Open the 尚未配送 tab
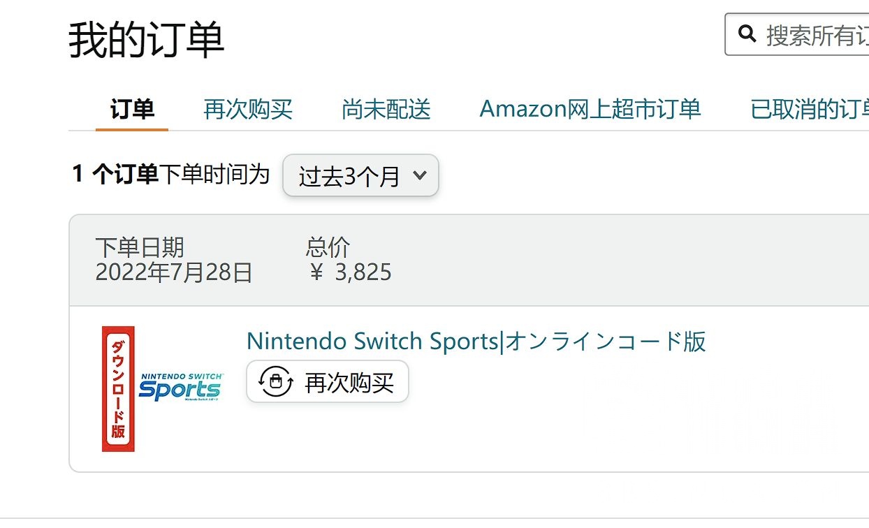This screenshot has width=869, height=528. 385,109
